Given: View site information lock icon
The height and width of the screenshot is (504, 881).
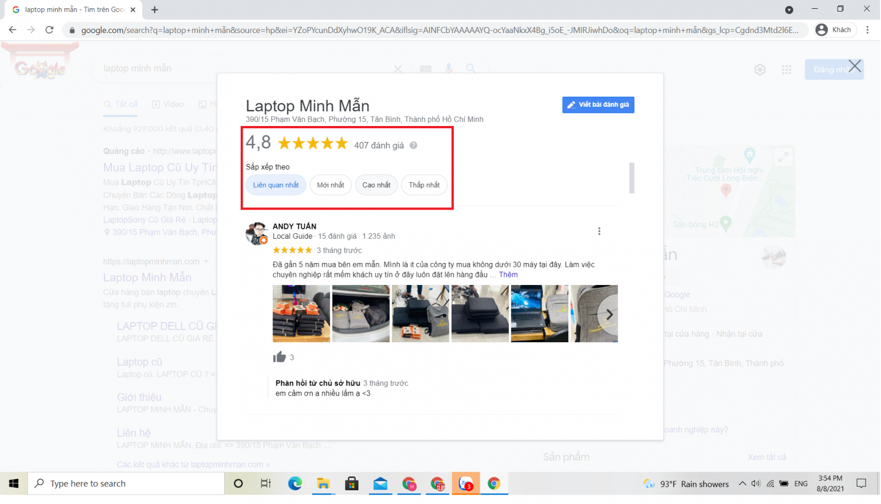Looking at the screenshot, I should (x=72, y=30).
